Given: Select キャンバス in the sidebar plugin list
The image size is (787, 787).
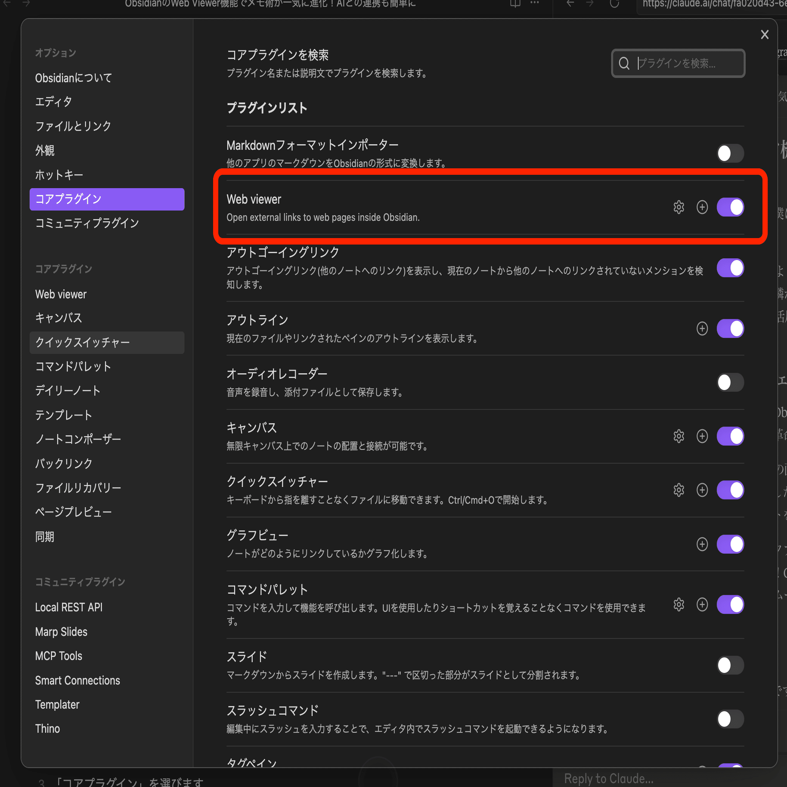Looking at the screenshot, I should [x=107, y=318].
